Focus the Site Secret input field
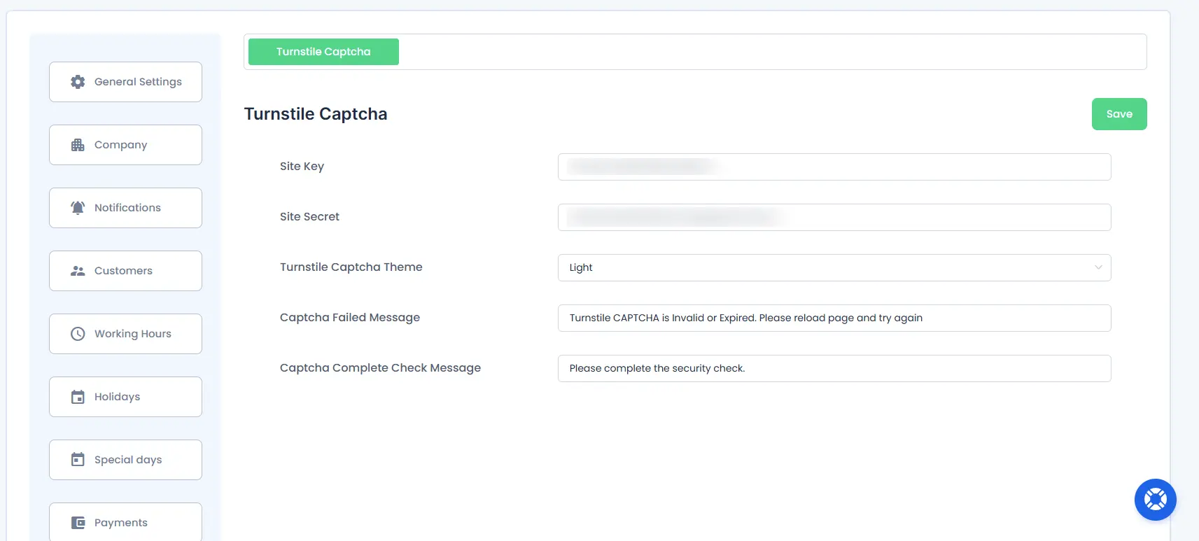 click(x=834, y=217)
